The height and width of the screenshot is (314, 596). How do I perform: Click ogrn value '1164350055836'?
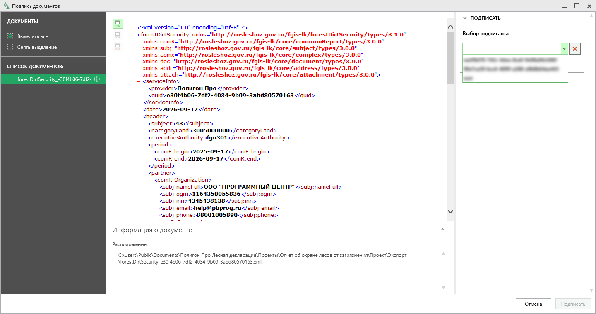(x=216, y=194)
